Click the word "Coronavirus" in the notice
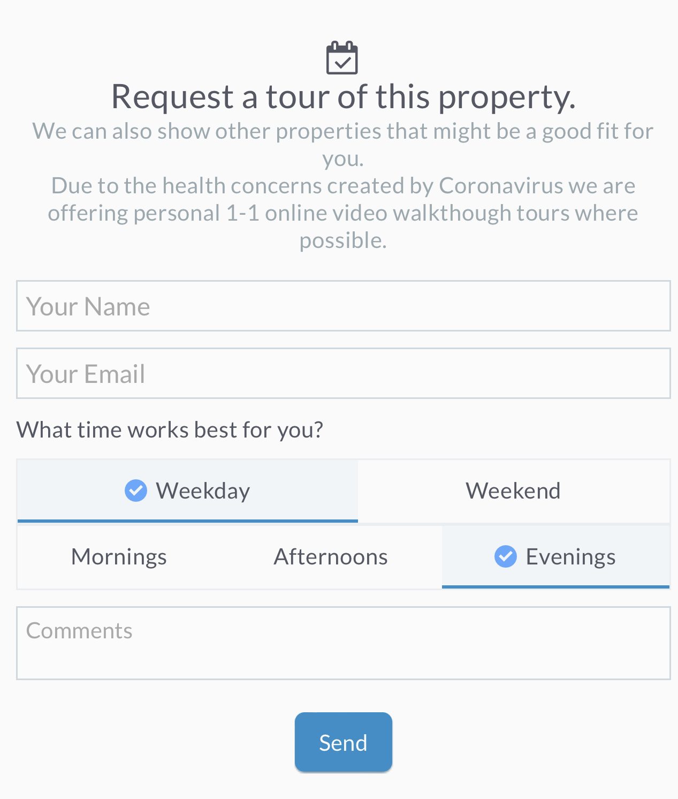678x799 pixels. [x=500, y=186]
